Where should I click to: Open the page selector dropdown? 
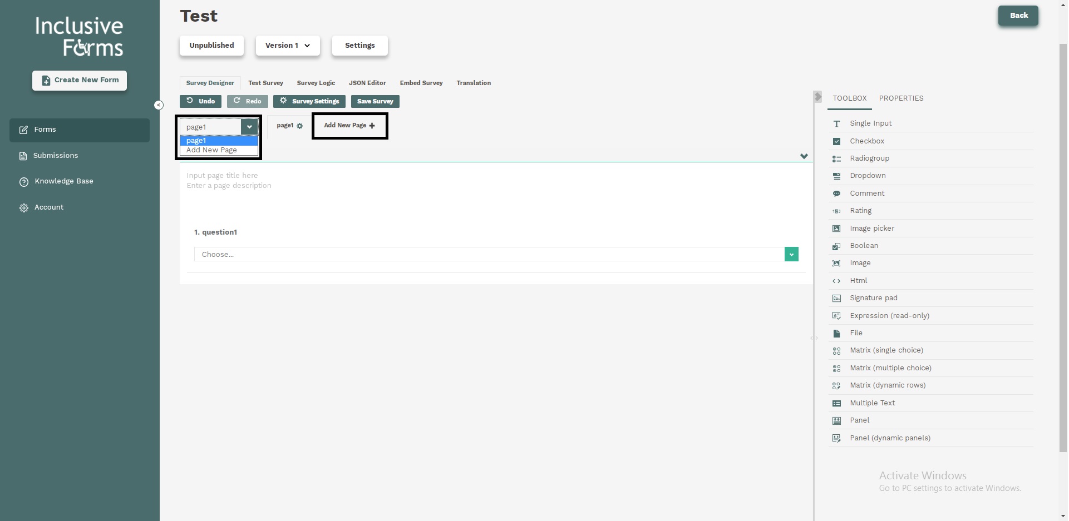[x=249, y=127]
